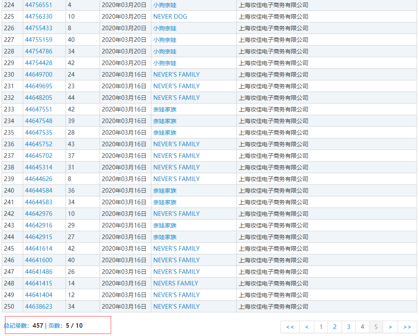Go to first page with << button
420x336 pixels.
click(x=290, y=327)
